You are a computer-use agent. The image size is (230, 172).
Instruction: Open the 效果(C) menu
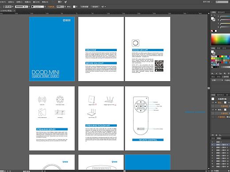(19, 2)
